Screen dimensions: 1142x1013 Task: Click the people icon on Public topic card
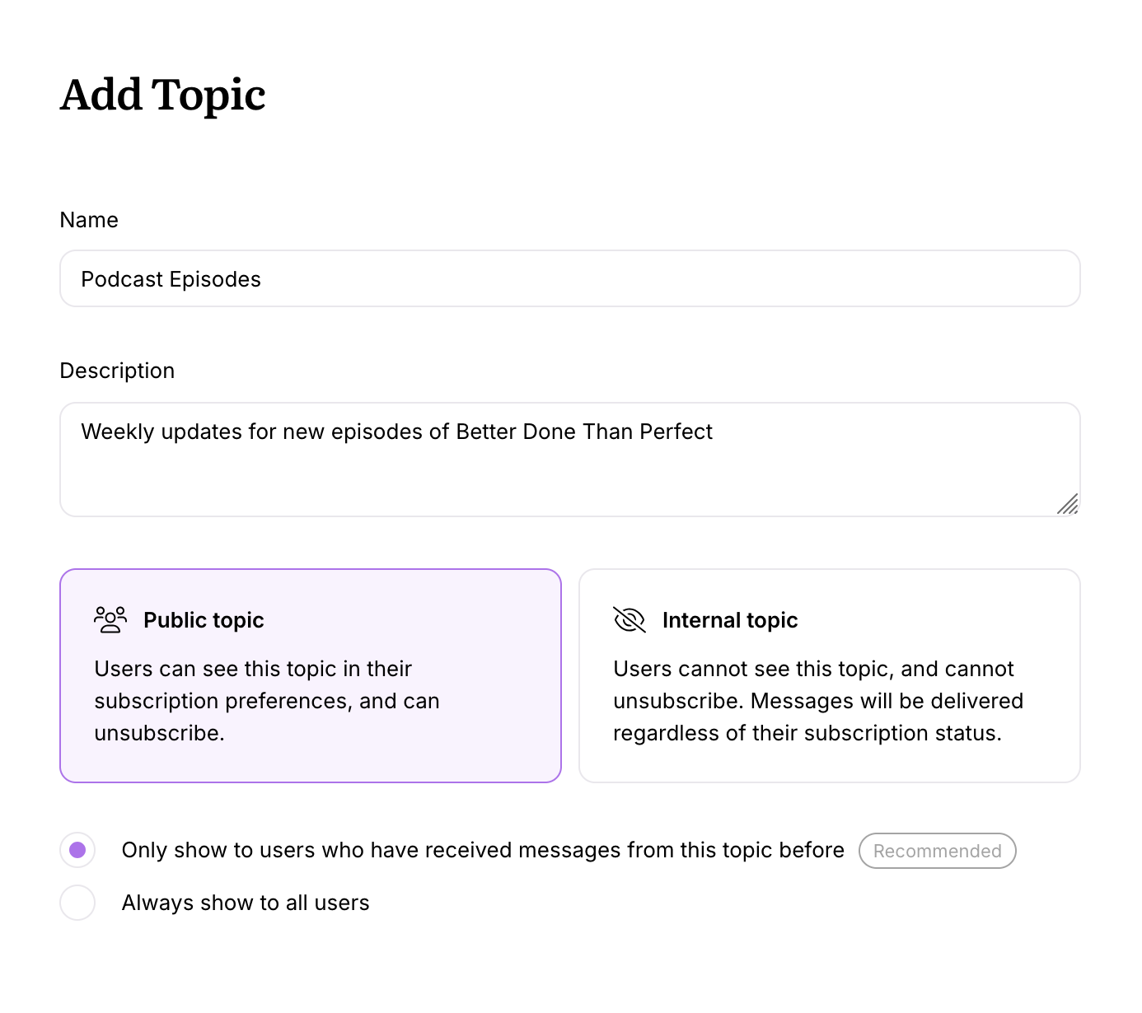point(110,619)
